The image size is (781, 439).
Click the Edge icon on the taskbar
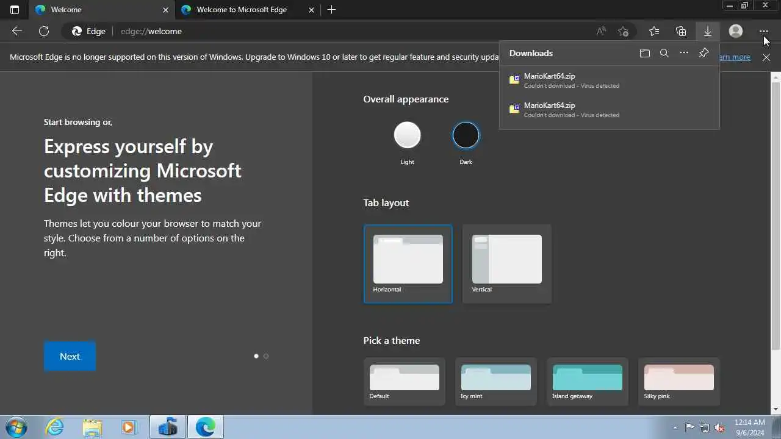(205, 427)
